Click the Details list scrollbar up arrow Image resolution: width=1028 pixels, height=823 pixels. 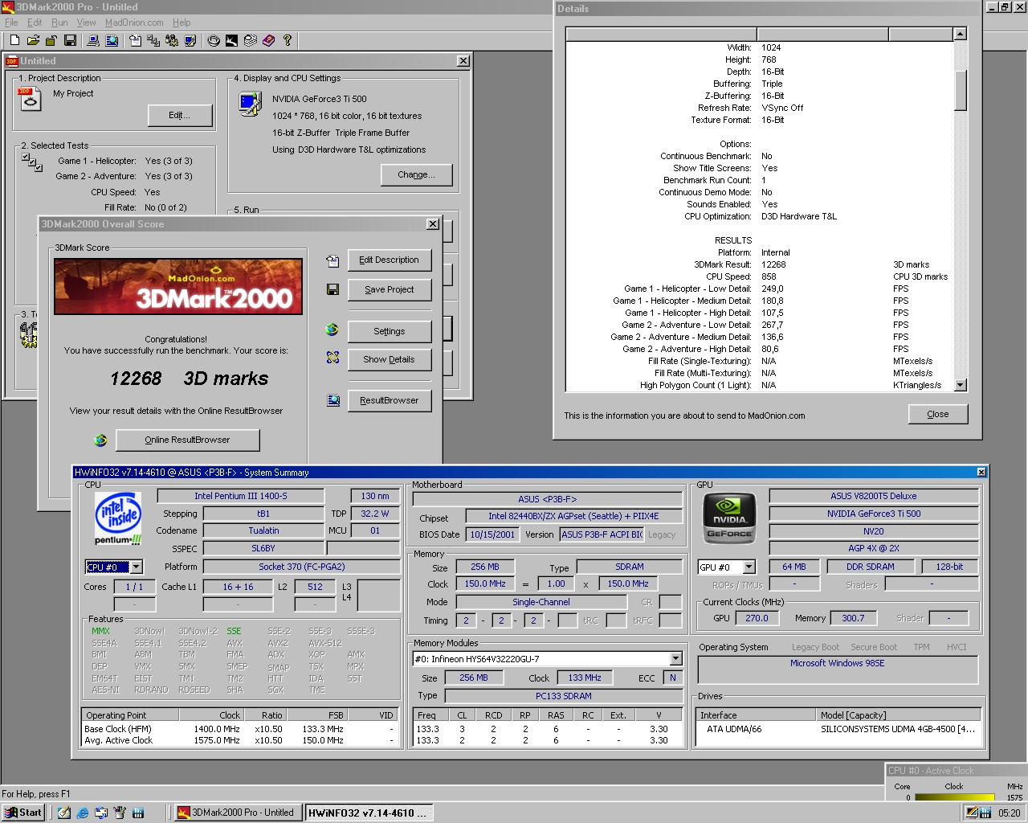click(x=960, y=34)
